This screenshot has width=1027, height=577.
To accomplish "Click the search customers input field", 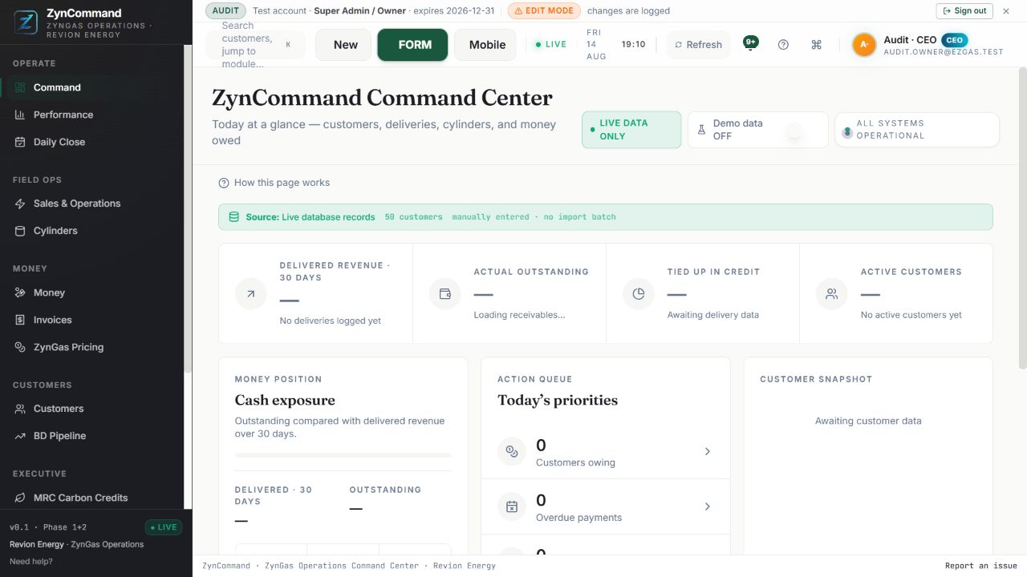I will (255, 45).
